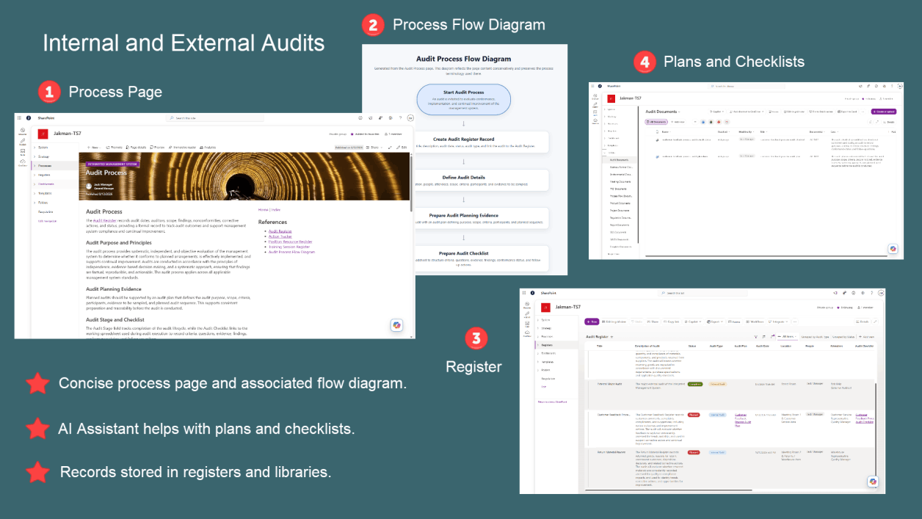
Task: Open help icon in Process Page header
Action: 400,117
